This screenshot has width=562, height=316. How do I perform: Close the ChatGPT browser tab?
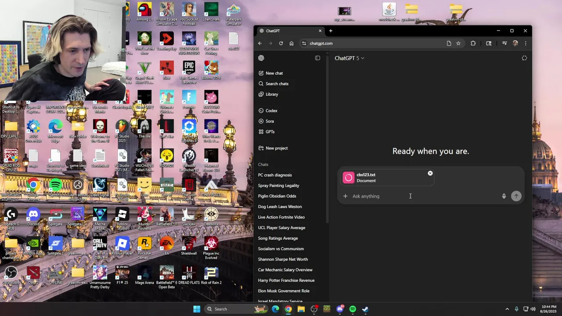click(x=320, y=31)
